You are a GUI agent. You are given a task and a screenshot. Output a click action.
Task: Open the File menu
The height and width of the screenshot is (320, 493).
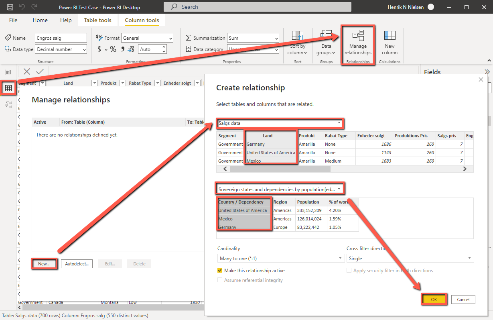point(13,20)
